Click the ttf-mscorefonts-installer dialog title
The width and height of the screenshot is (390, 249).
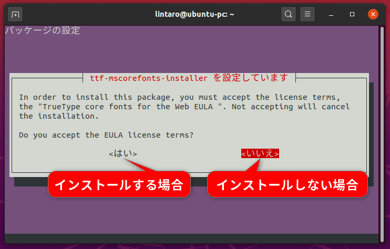tap(189, 78)
